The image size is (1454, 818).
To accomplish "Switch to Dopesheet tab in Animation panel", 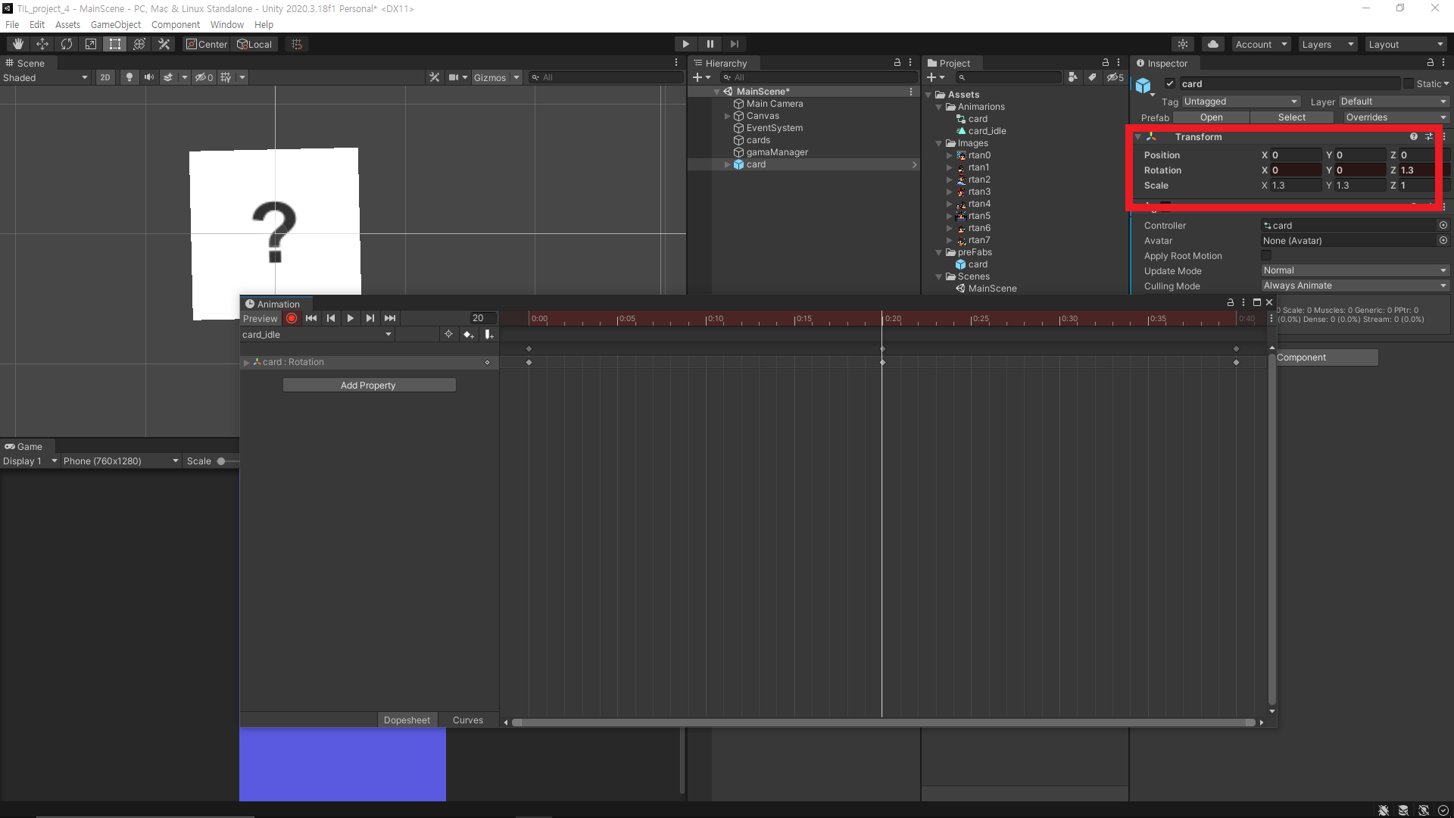I will point(407,719).
